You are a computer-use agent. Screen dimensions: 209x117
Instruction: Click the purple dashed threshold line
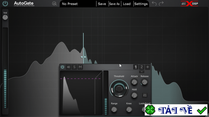click(x=80, y=79)
